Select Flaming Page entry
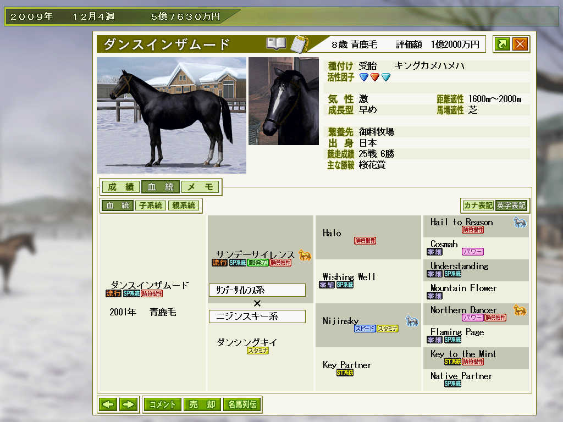The image size is (563, 422). click(x=457, y=332)
